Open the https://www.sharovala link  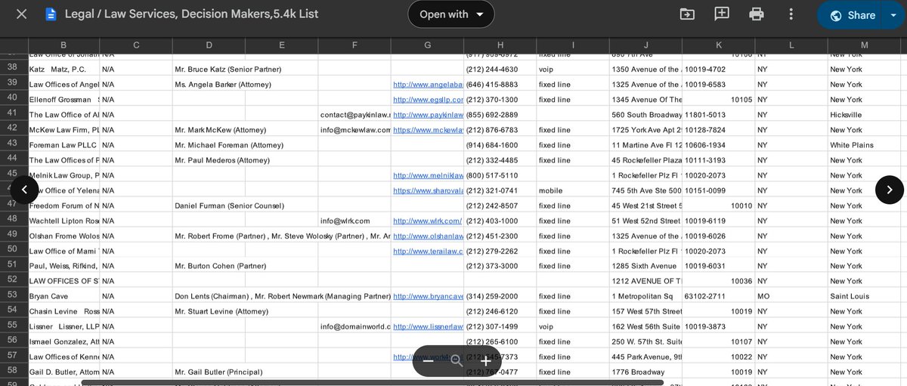coord(428,190)
